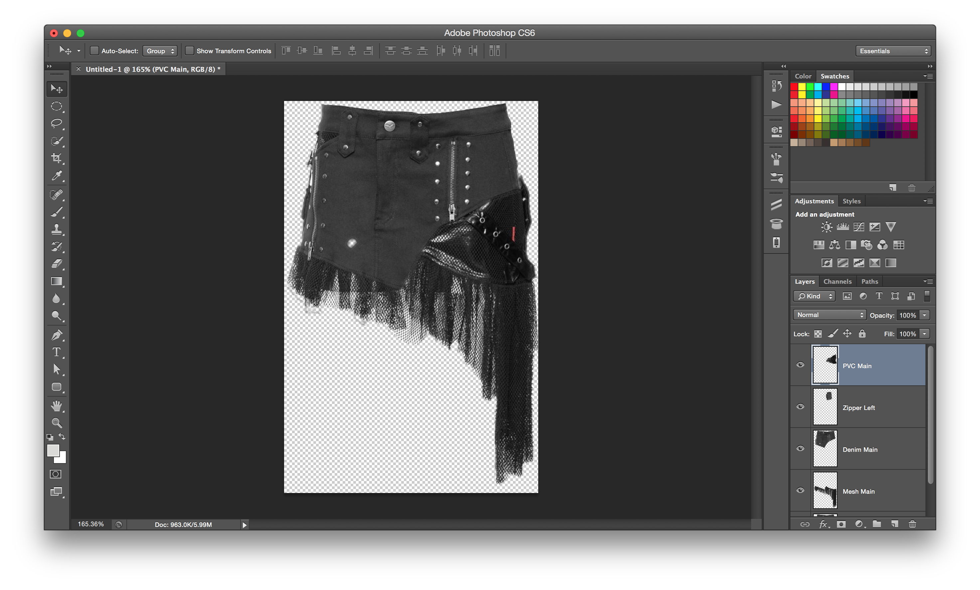Click the zoom percentage field
This screenshot has height=590, width=980.
pyautogui.click(x=91, y=525)
